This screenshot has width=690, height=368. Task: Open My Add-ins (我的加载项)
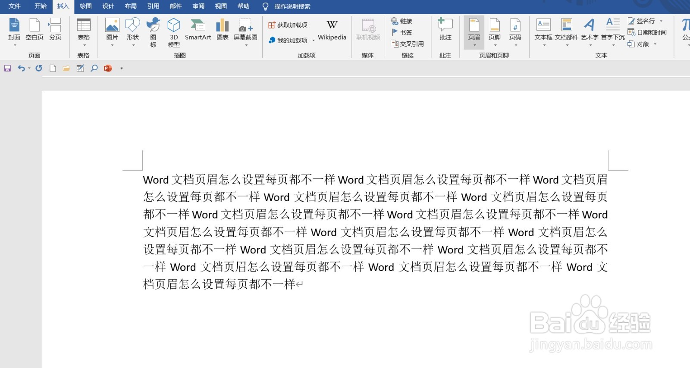point(288,40)
